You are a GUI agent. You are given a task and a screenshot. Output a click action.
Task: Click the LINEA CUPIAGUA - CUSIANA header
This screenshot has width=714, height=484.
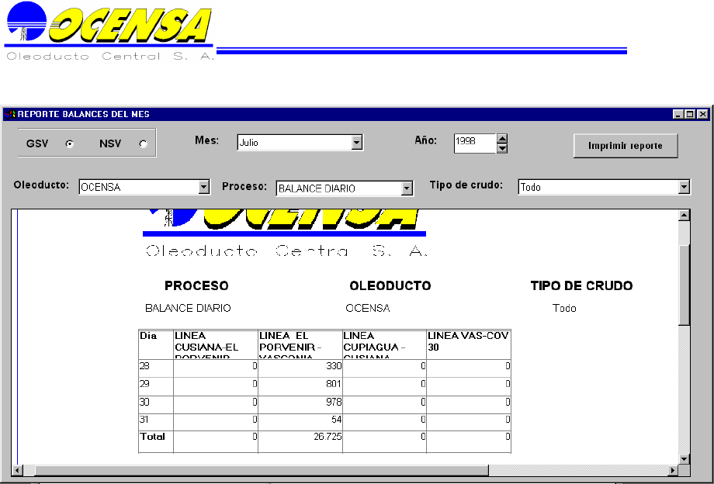tap(384, 344)
